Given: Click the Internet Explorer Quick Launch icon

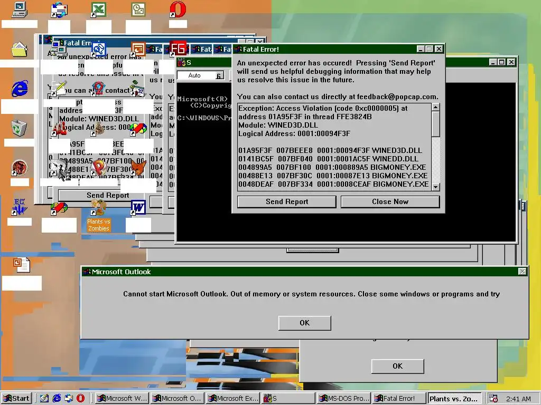Looking at the screenshot, I should 57,398.
